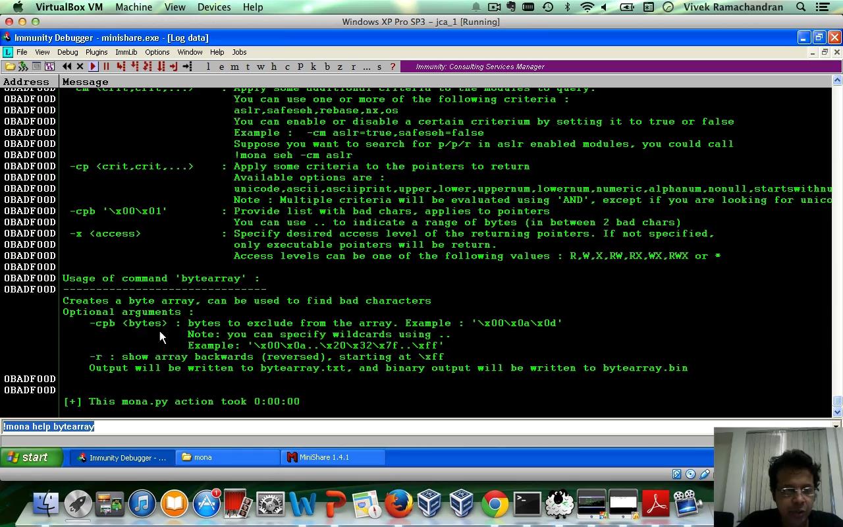Show patches with 'P' button
843x527 pixels.
point(300,67)
